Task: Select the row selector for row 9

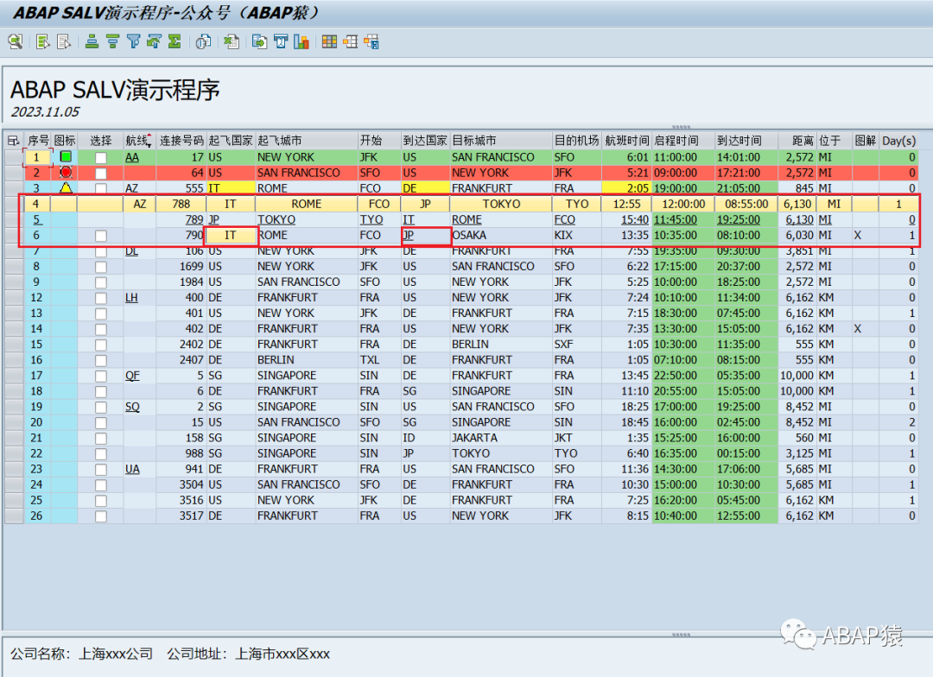Action: point(15,282)
